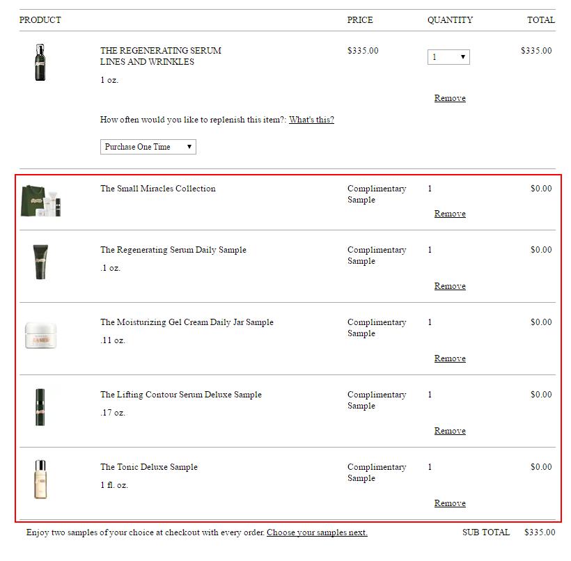The image size is (571, 561).
Task: Remove the Regenerating Serum Daily Sample
Action: [x=450, y=286]
